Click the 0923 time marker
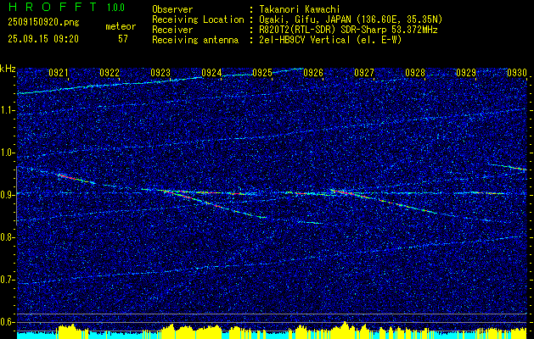534x339 pixels. coord(160,73)
